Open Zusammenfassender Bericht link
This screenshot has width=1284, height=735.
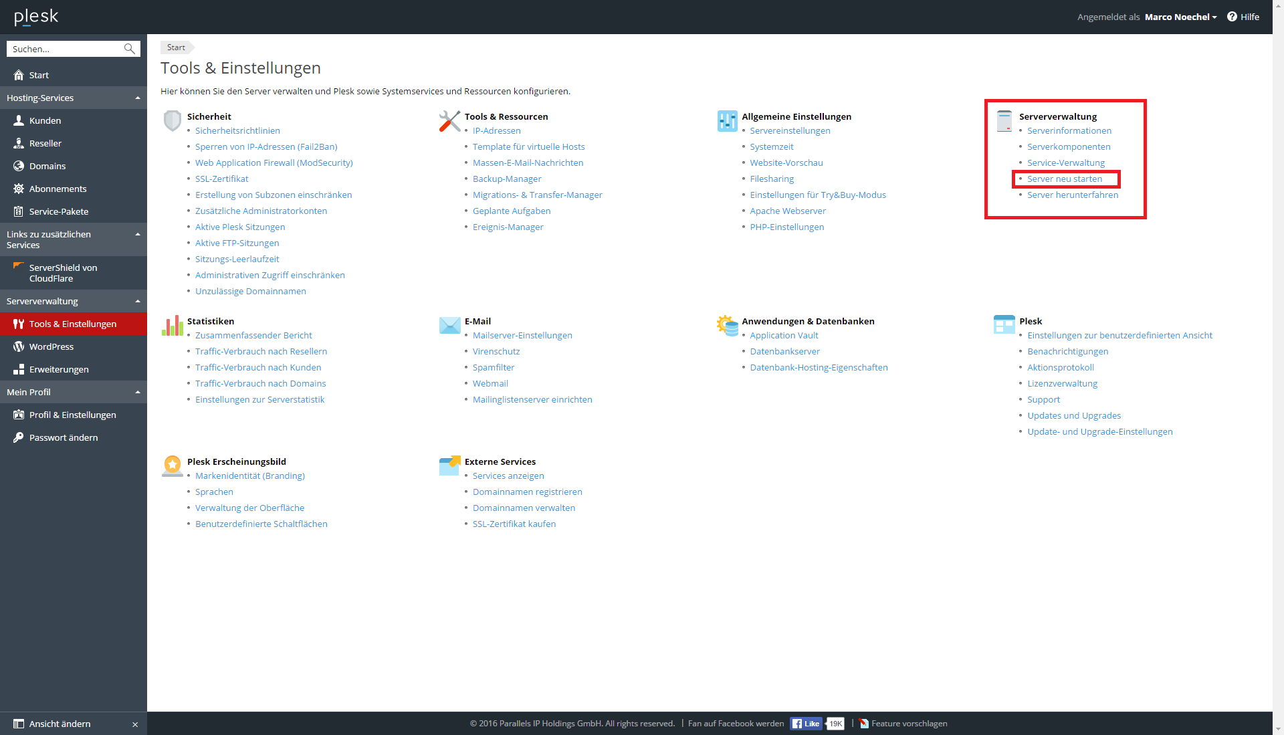click(x=253, y=335)
